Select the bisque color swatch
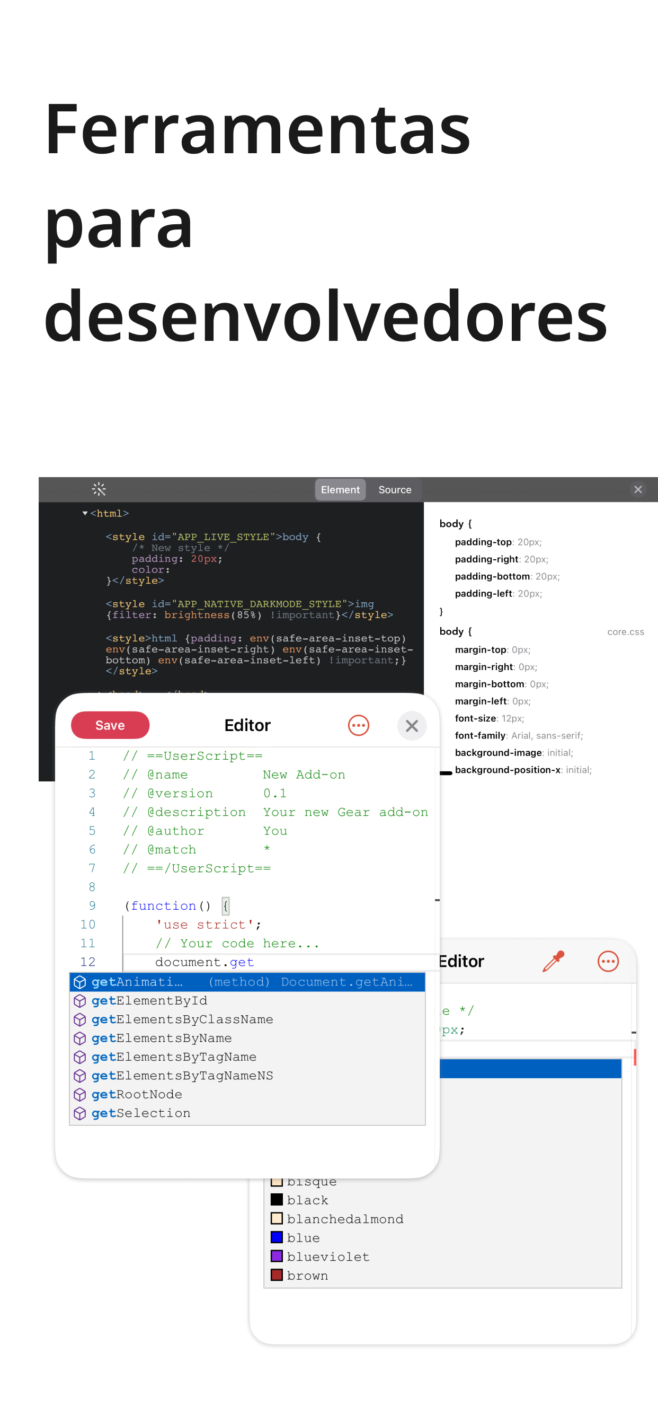658x1425 pixels. 277,1182
